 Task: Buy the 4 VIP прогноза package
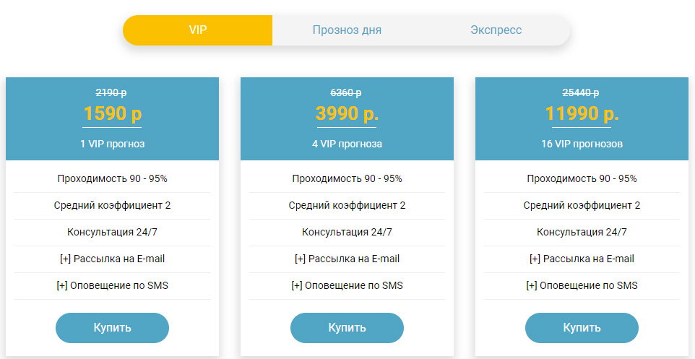(347, 327)
